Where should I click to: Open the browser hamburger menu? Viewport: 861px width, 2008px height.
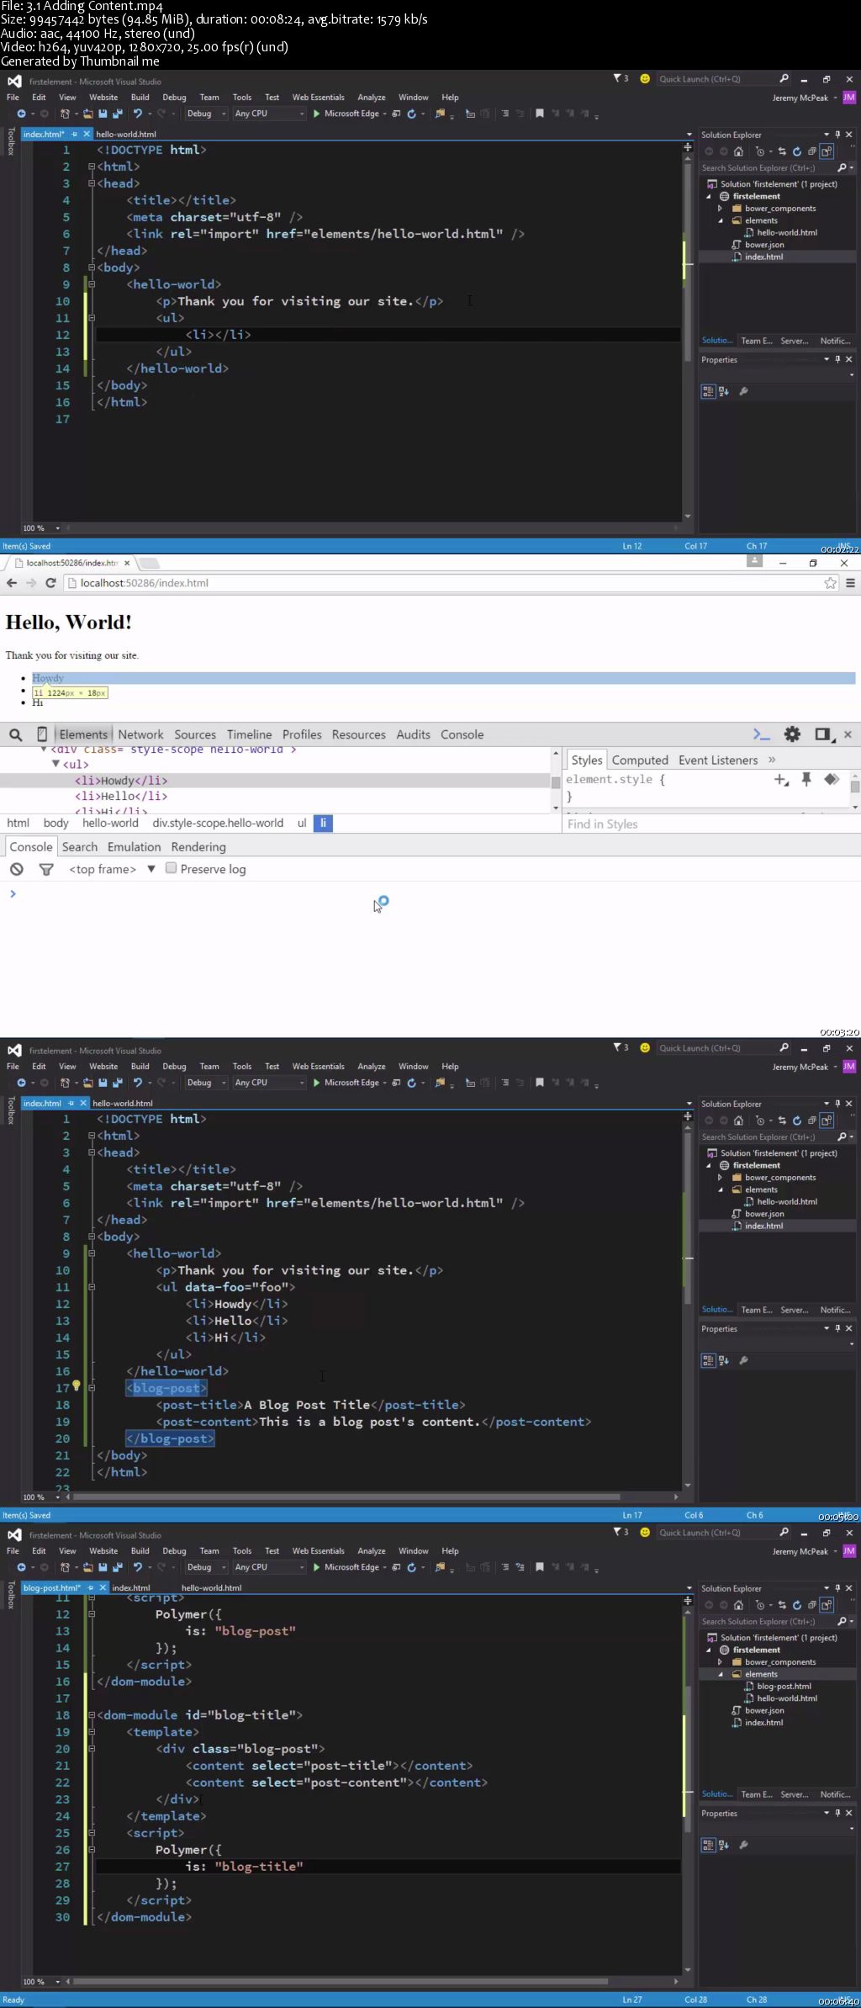click(x=850, y=583)
